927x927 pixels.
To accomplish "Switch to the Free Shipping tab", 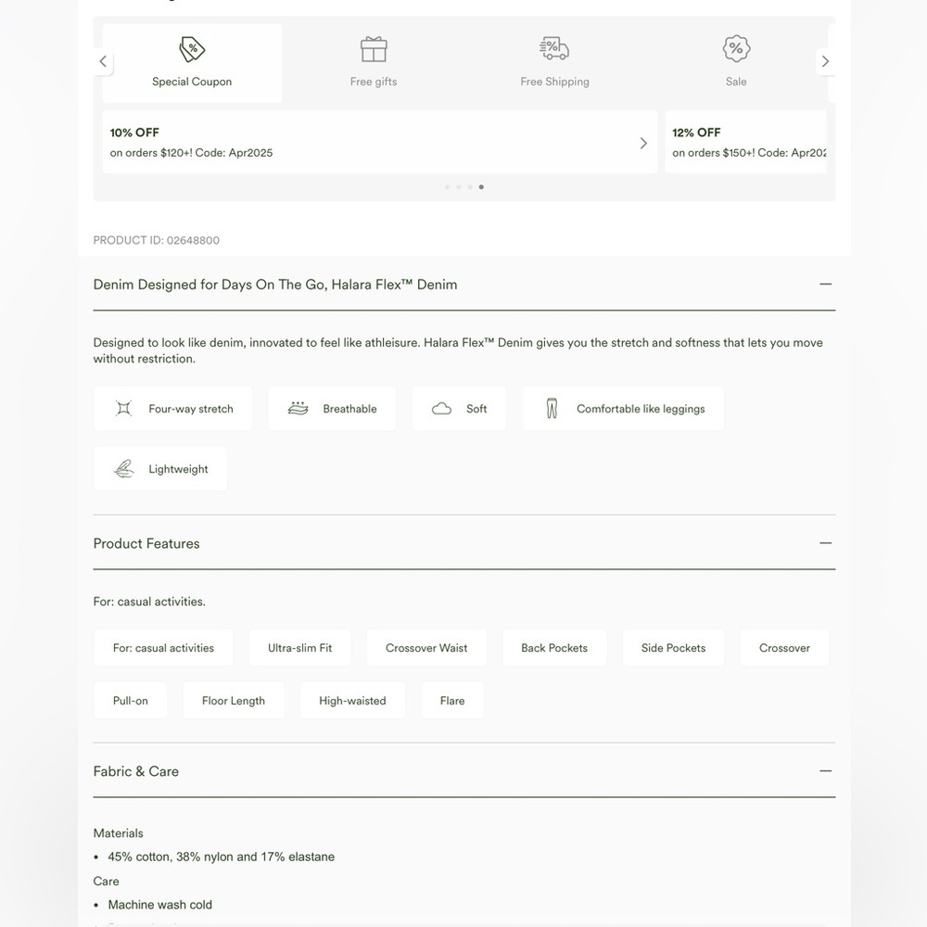I will pyautogui.click(x=554, y=63).
